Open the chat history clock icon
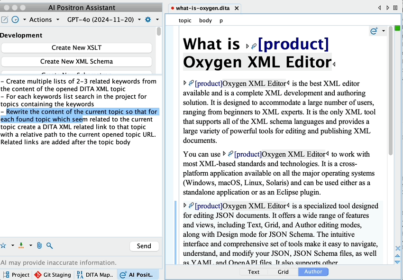 click(x=15, y=19)
